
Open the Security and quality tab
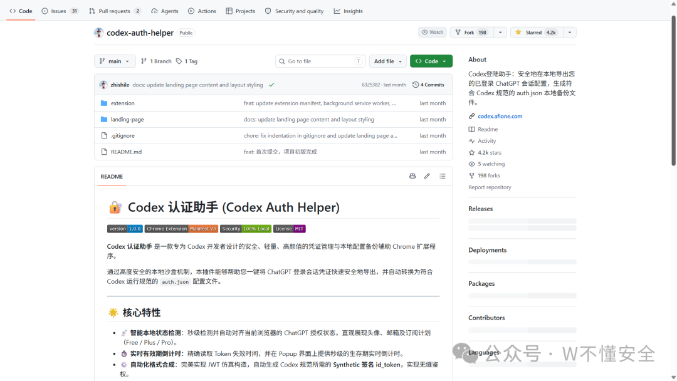[294, 11]
